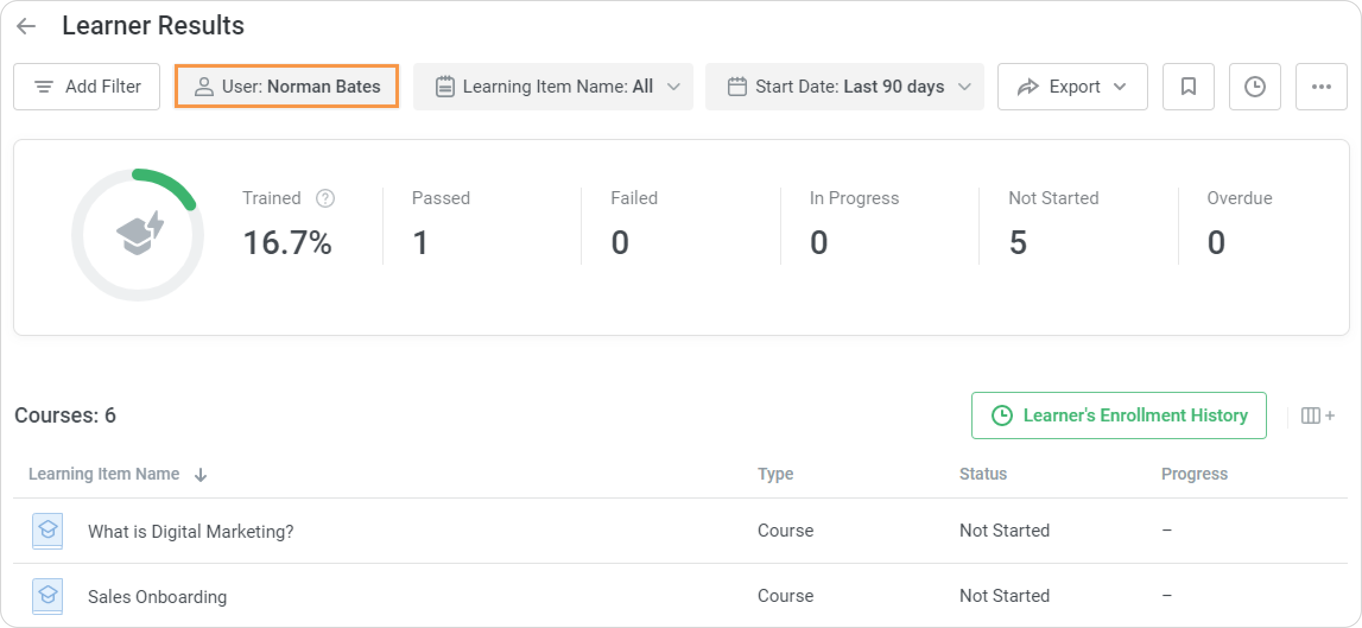The width and height of the screenshot is (1362, 628).
Task: Open the three-dots more options menu
Action: point(1321,87)
